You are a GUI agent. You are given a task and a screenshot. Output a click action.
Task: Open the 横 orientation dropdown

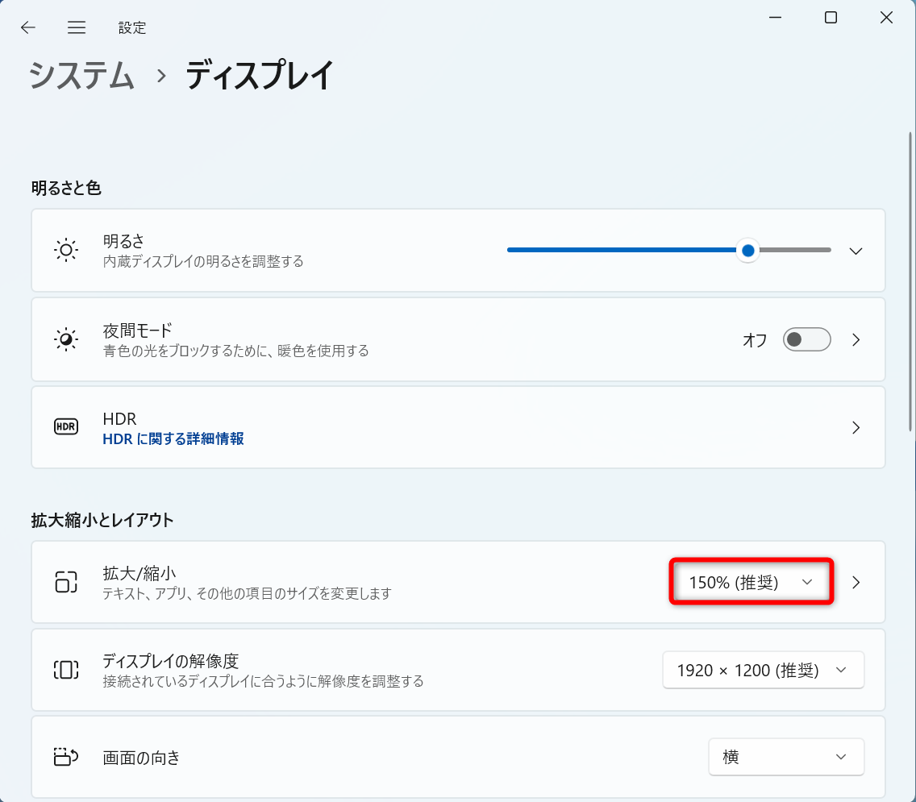786,756
